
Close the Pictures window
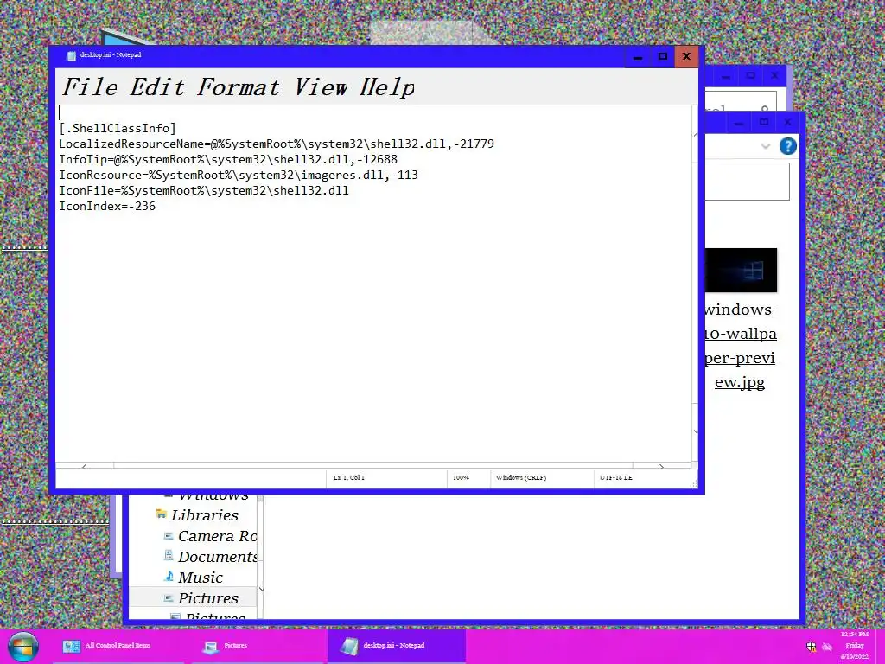tap(787, 122)
